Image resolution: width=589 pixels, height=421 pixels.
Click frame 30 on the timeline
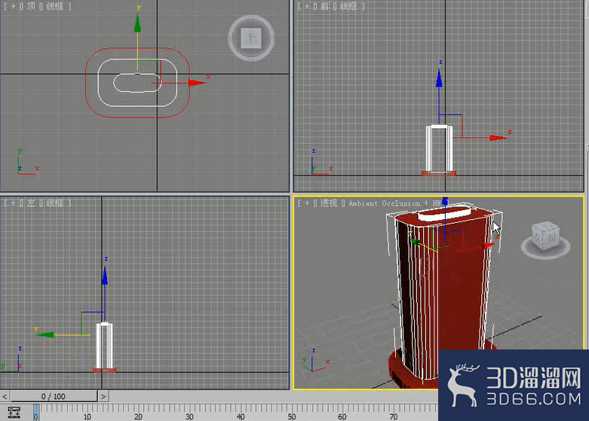click(189, 416)
